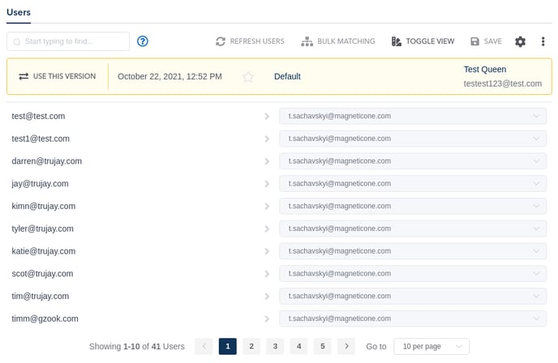The width and height of the screenshot is (558, 363).
Task: Focus the 'Start typing to find' search field
Action: pyautogui.click(x=68, y=41)
